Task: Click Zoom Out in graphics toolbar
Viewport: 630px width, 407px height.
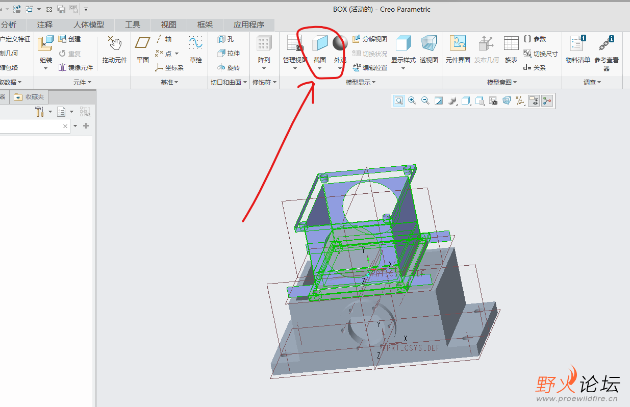Action: click(x=425, y=101)
